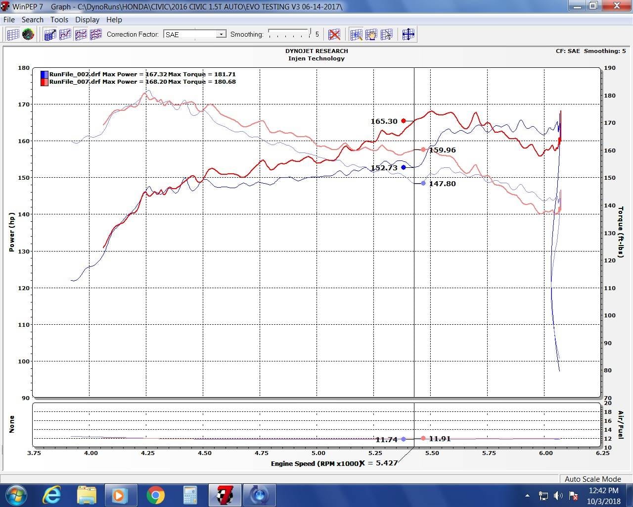Click the WinPEP 7 taskbar icon
The height and width of the screenshot is (507, 633).
(x=225, y=495)
